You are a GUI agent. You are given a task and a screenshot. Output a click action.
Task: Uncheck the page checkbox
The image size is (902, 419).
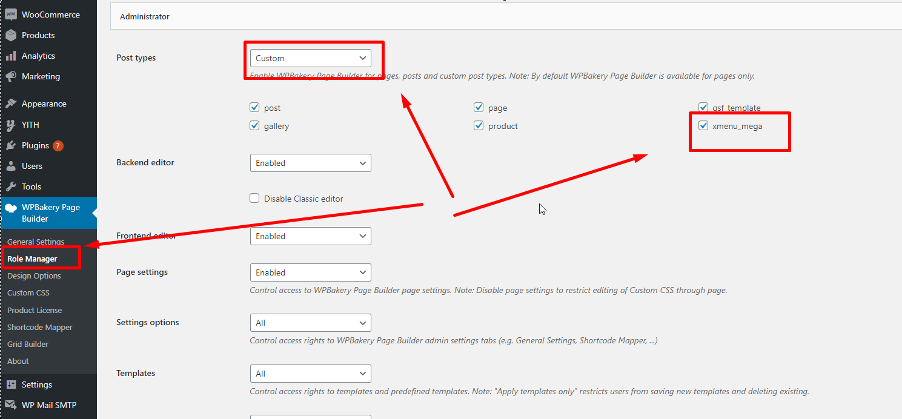[479, 108]
